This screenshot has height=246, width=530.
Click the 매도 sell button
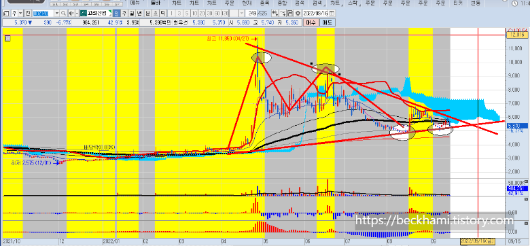[x=328, y=22]
